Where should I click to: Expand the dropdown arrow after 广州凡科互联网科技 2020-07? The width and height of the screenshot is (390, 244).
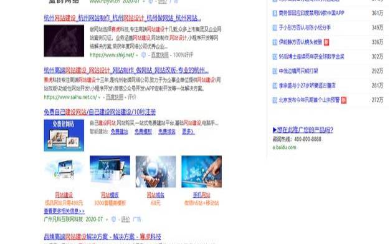pyautogui.click(x=107, y=220)
